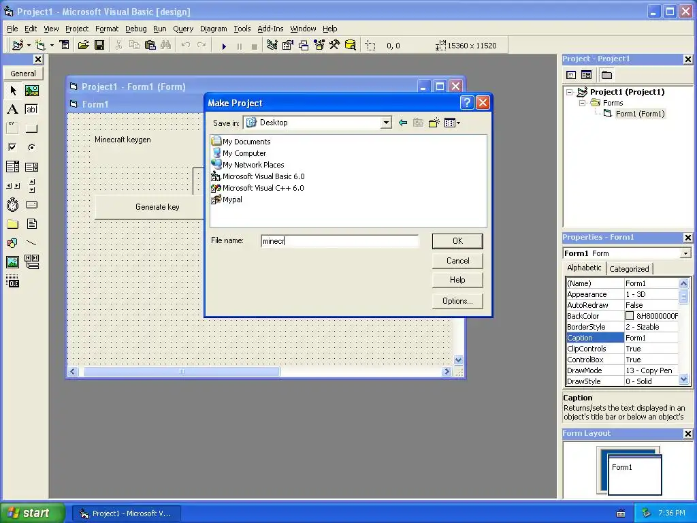The width and height of the screenshot is (697, 523).
Task: Click View Object in Project panel
Action: coord(586,75)
